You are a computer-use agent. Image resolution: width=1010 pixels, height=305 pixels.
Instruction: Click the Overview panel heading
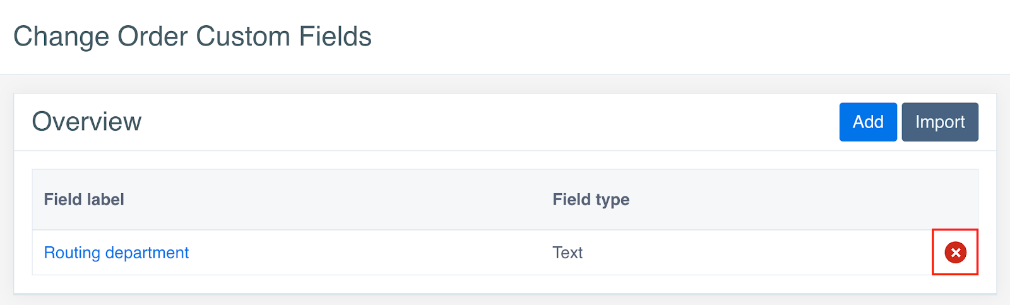[x=87, y=121]
